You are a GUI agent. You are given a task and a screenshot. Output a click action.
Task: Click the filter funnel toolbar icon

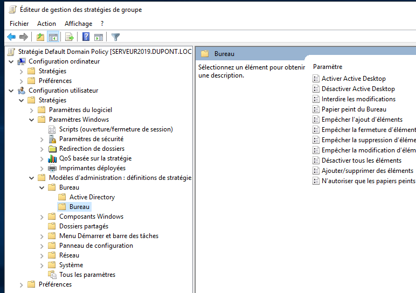[x=116, y=37]
